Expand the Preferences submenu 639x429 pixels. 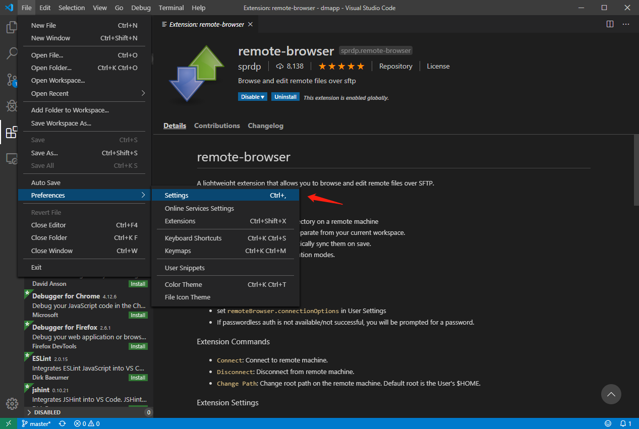coord(84,195)
